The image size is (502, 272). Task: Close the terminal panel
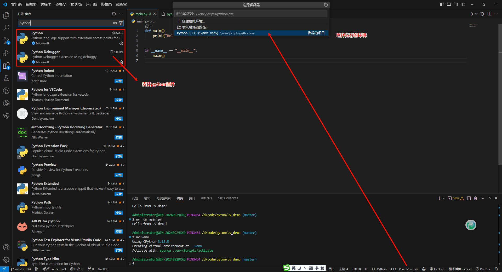[x=496, y=198]
